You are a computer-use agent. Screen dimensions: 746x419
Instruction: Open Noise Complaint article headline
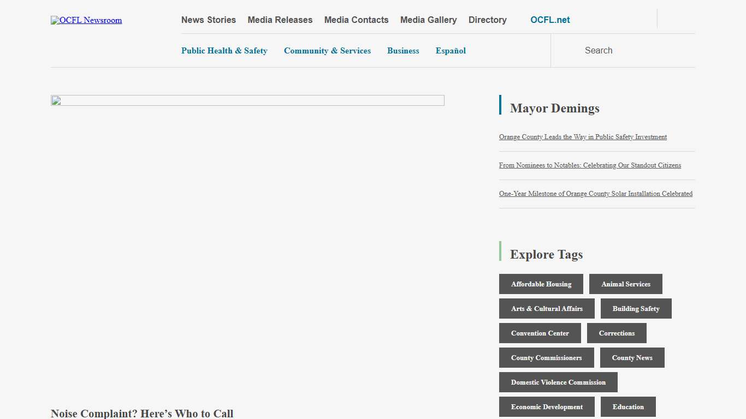point(142,413)
